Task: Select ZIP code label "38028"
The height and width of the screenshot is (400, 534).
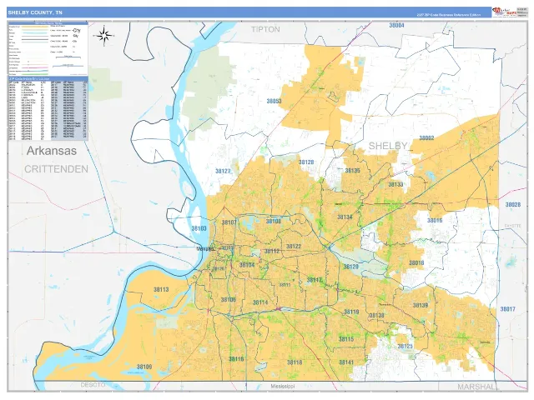Action: click(512, 205)
